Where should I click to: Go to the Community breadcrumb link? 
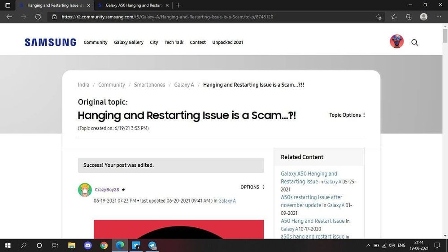111,85
